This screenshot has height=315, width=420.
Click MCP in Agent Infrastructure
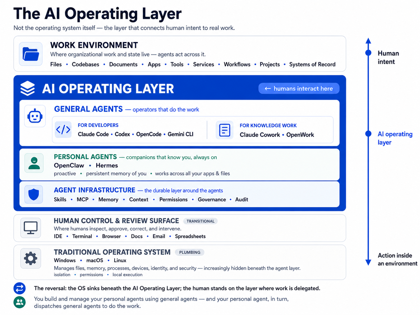(83, 200)
